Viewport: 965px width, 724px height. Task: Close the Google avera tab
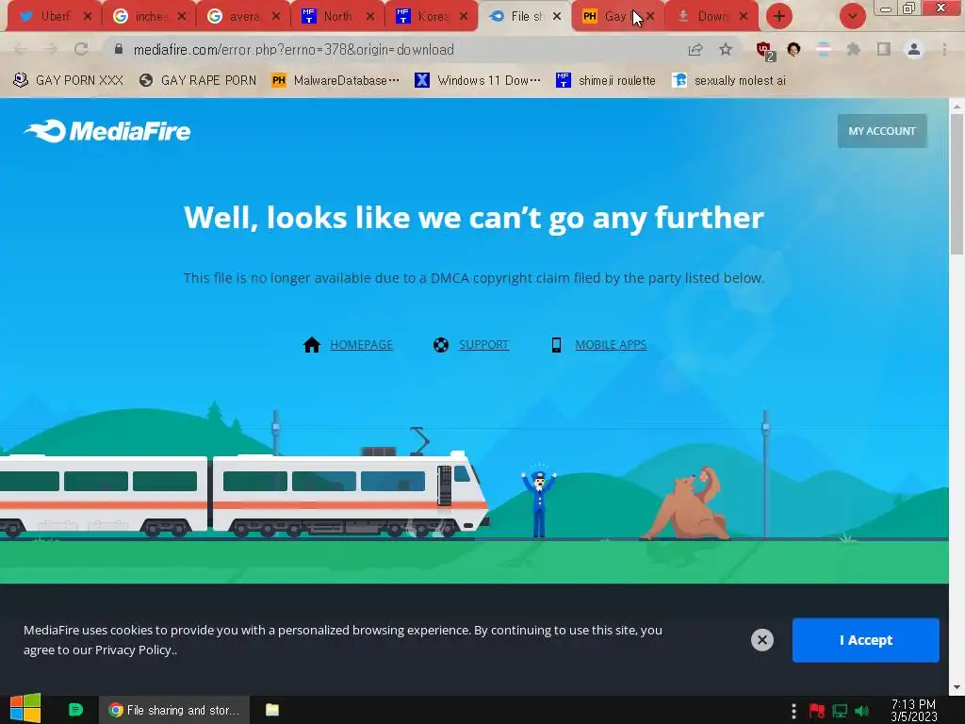click(x=276, y=16)
